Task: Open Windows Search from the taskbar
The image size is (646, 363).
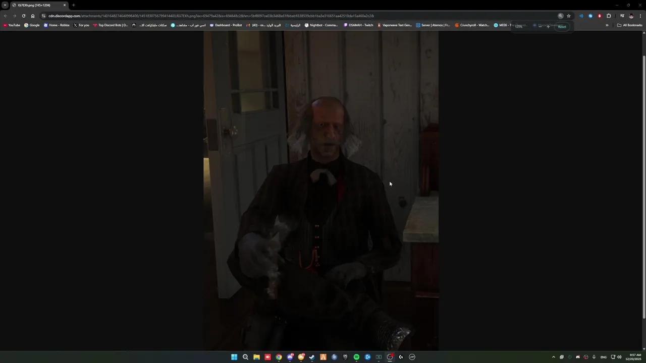Action: [x=245, y=357]
